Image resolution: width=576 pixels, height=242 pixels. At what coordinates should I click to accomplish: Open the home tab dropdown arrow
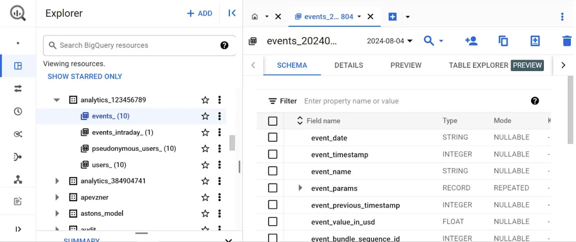tap(266, 16)
